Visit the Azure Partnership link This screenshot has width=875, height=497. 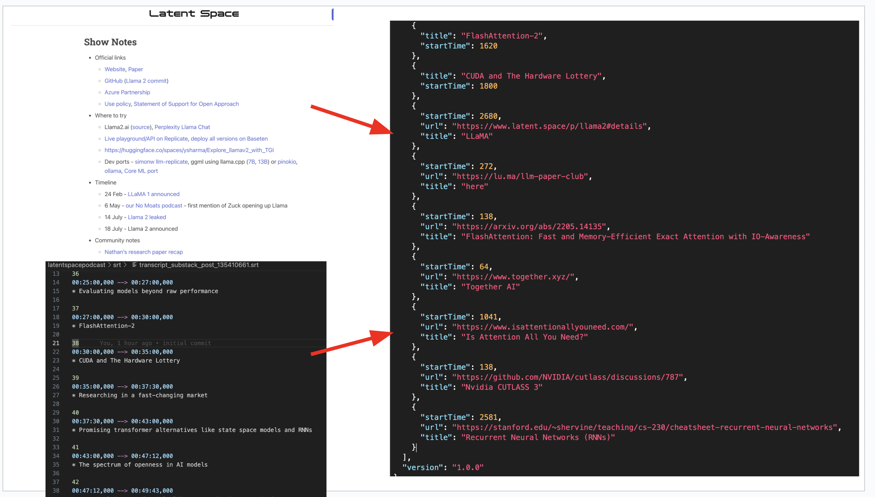[127, 92]
